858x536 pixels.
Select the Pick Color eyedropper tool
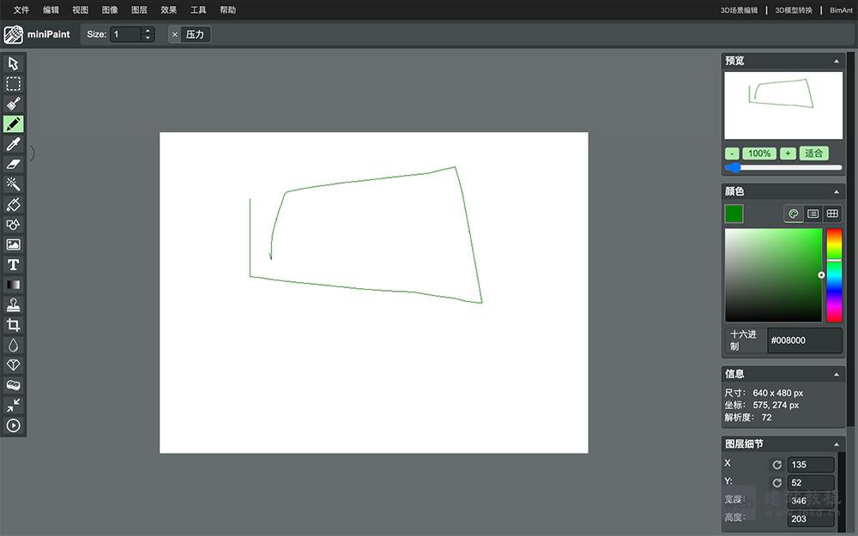coord(14,144)
